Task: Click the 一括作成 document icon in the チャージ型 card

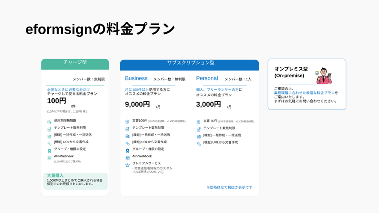Action: pyautogui.click(x=49, y=136)
